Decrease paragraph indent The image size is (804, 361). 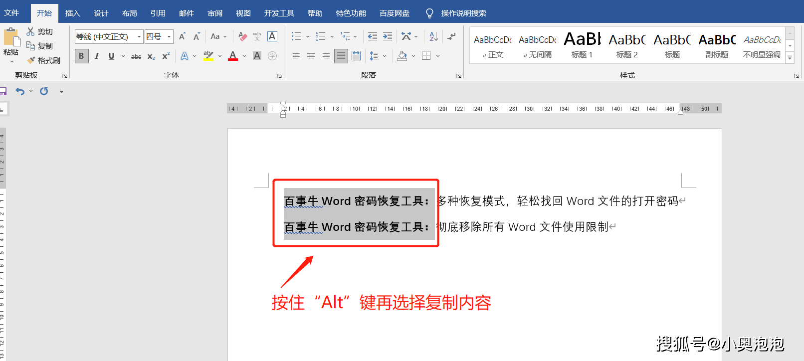[373, 36]
